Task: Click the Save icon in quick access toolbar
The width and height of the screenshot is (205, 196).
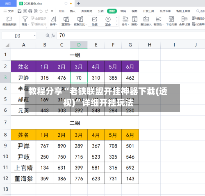Action: pos(20,11)
